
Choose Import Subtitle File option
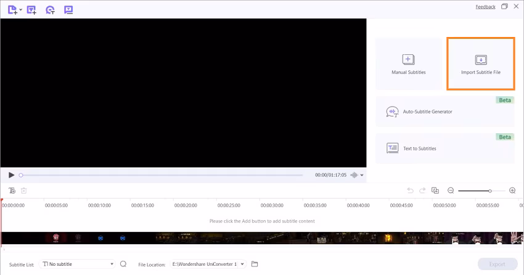481,64
